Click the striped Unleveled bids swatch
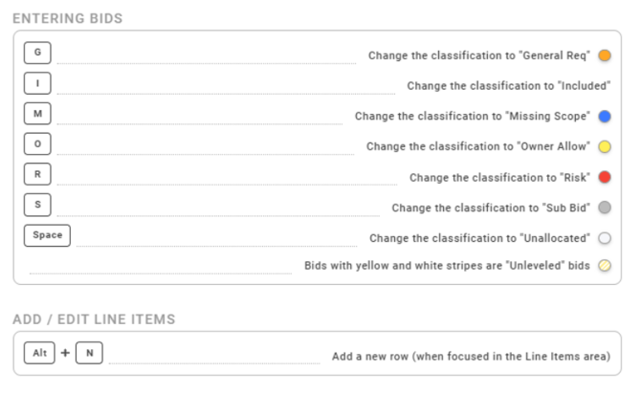Image resolution: width=641 pixels, height=394 pixels. coord(605,265)
